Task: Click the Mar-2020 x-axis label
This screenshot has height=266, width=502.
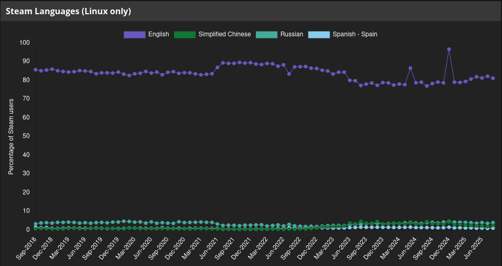Action: point(126,249)
